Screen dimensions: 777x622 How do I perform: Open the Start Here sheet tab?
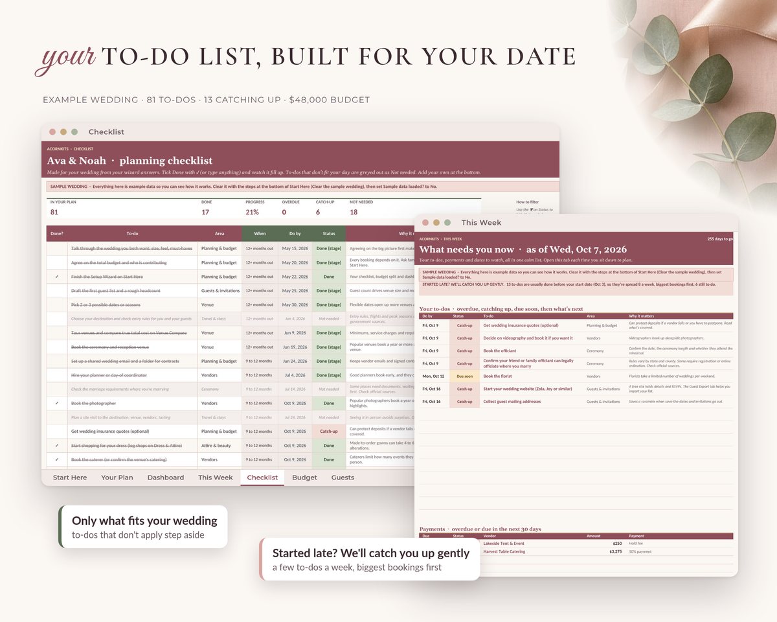coord(70,478)
